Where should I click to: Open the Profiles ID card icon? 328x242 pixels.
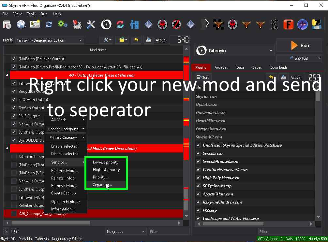coord(35,24)
